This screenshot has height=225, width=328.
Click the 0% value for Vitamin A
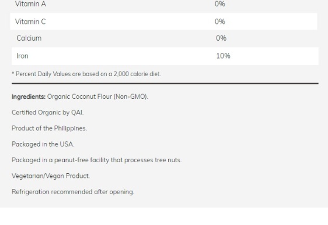coord(220,3)
